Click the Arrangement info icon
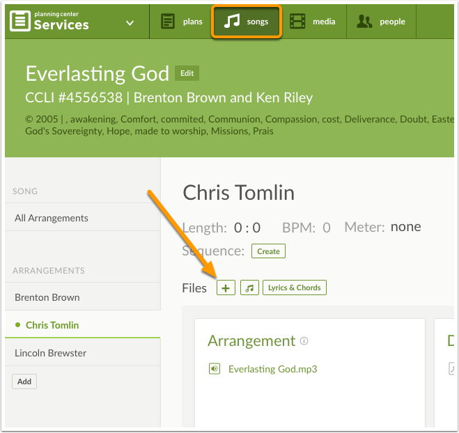This screenshot has height=433, width=459. tap(304, 341)
